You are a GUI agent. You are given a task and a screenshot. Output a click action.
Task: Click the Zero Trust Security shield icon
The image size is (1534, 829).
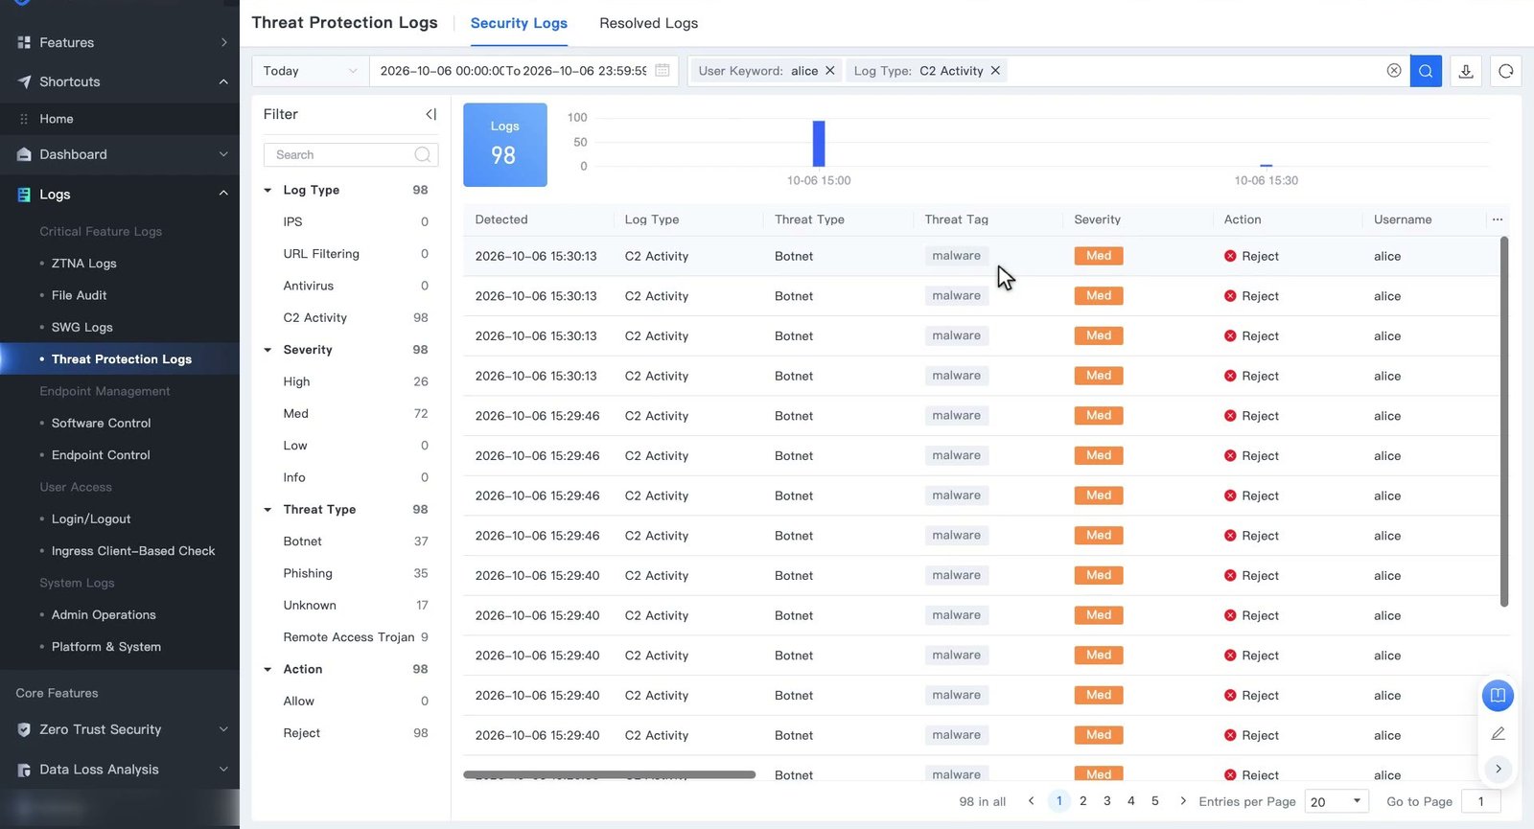click(24, 729)
